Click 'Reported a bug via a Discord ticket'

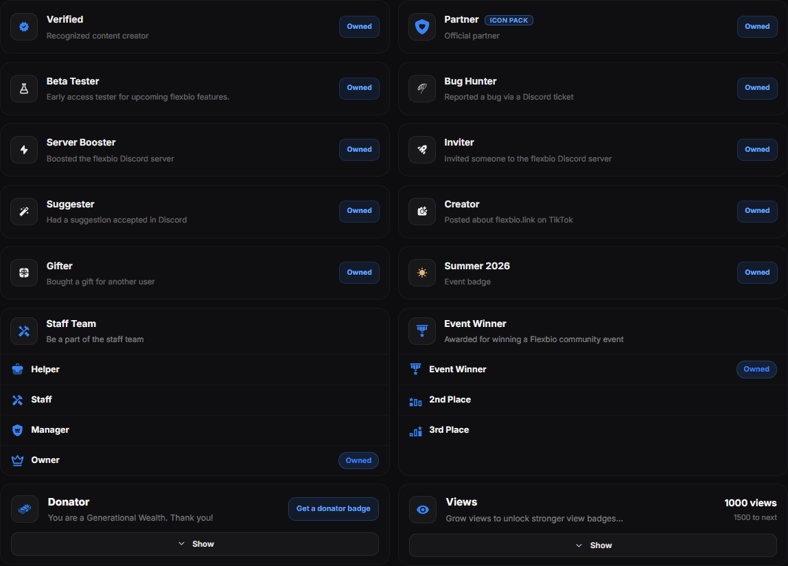coord(509,97)
